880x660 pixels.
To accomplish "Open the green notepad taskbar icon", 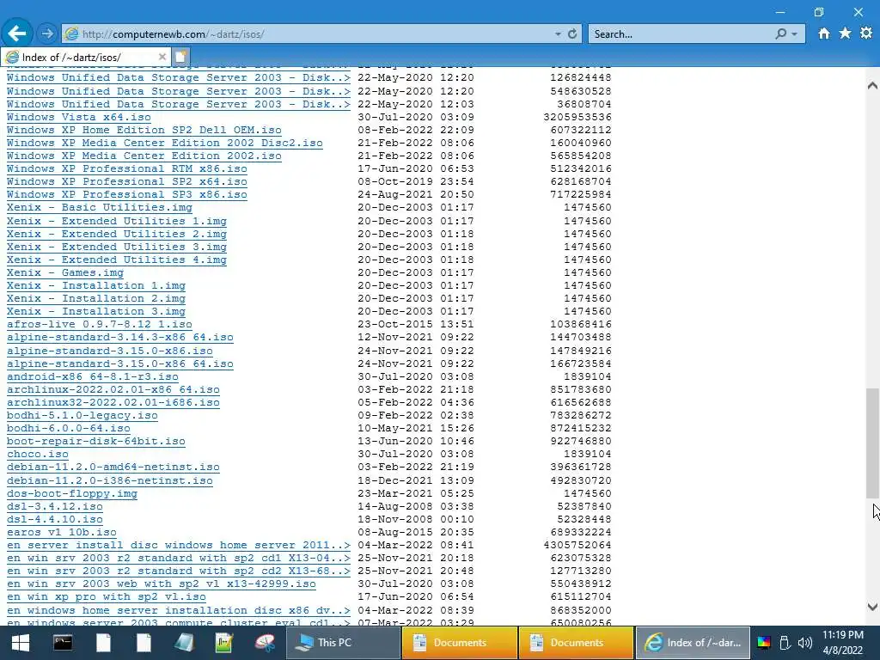I will tap(224, 643).
